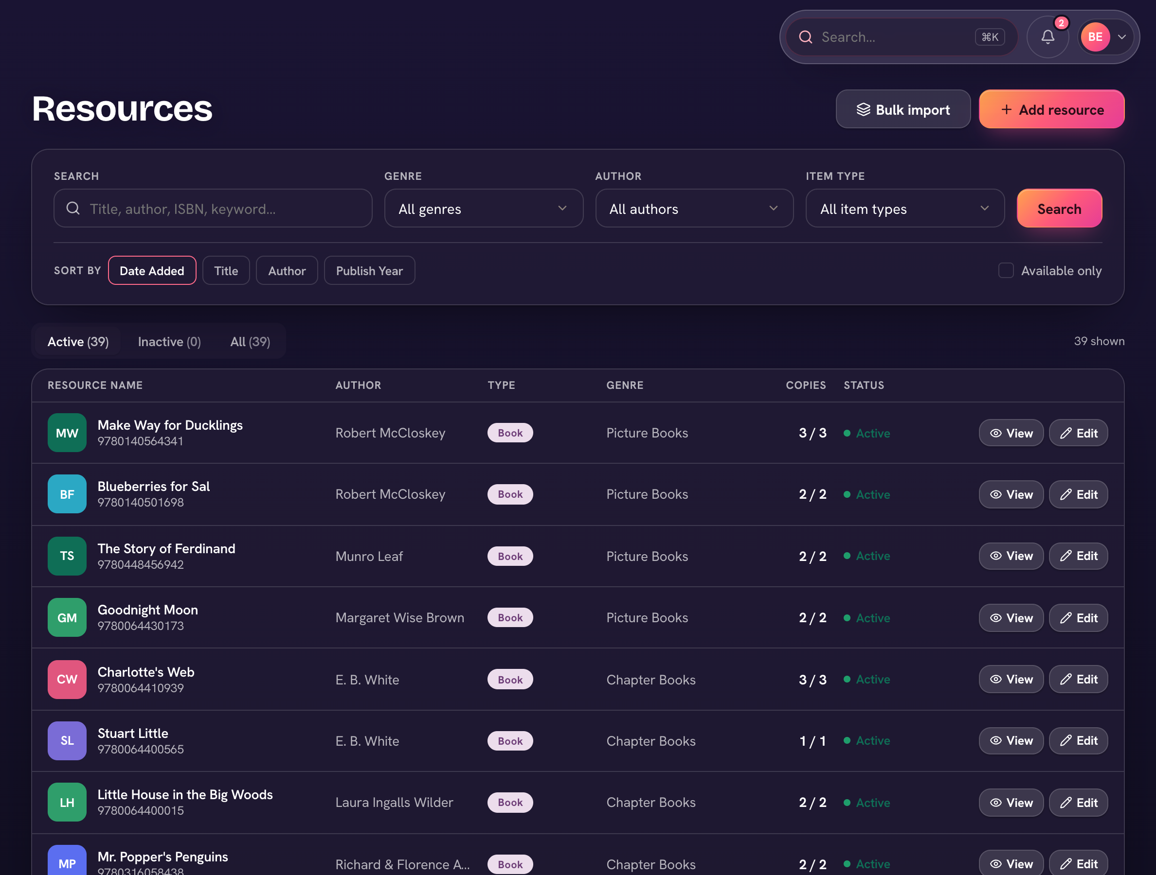Click the TS icon for The Story of Ferdinand
The image size is (1156, 875).
coord(67,556)
